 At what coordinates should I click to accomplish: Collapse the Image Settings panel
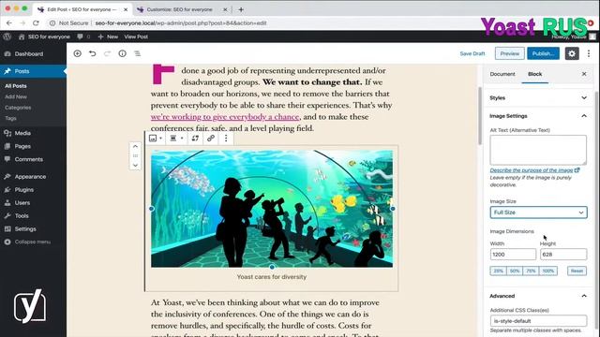tap(539, 116)
